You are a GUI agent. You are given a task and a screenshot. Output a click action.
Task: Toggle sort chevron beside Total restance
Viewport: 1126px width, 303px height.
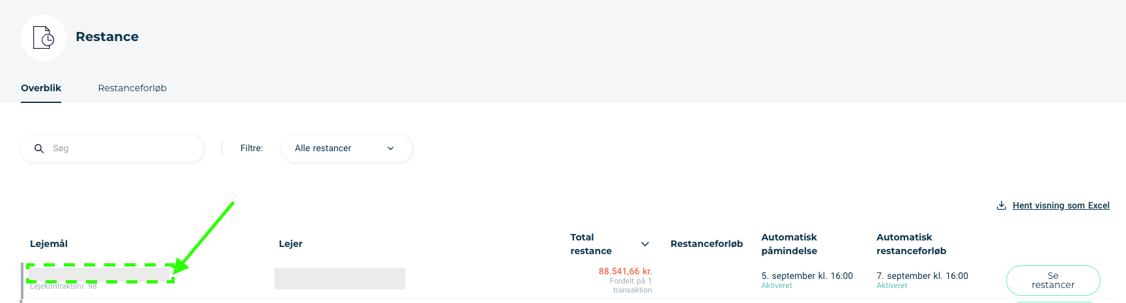click(645, 244)
